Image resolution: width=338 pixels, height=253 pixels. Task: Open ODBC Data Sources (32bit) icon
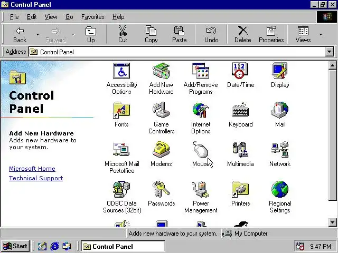pos(121,189)
